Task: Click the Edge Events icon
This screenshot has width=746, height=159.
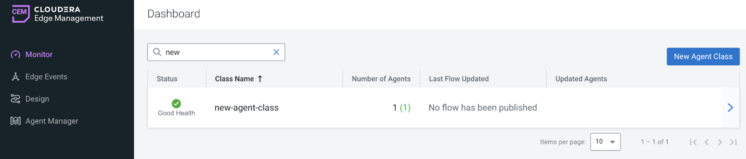Action: pyautogui.click(x=16, y=77)
